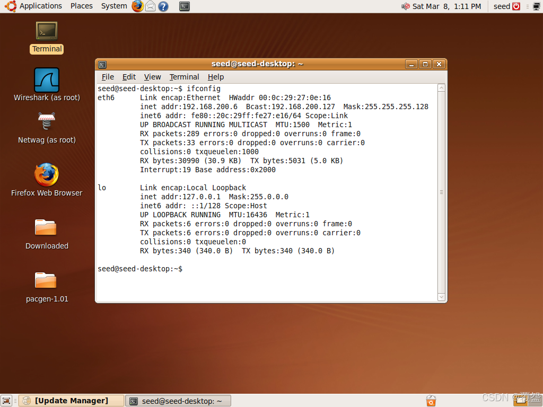
Task: Click Mask:255.255.255.128 text
Action: pyautogui.click(x=386, y=107)
